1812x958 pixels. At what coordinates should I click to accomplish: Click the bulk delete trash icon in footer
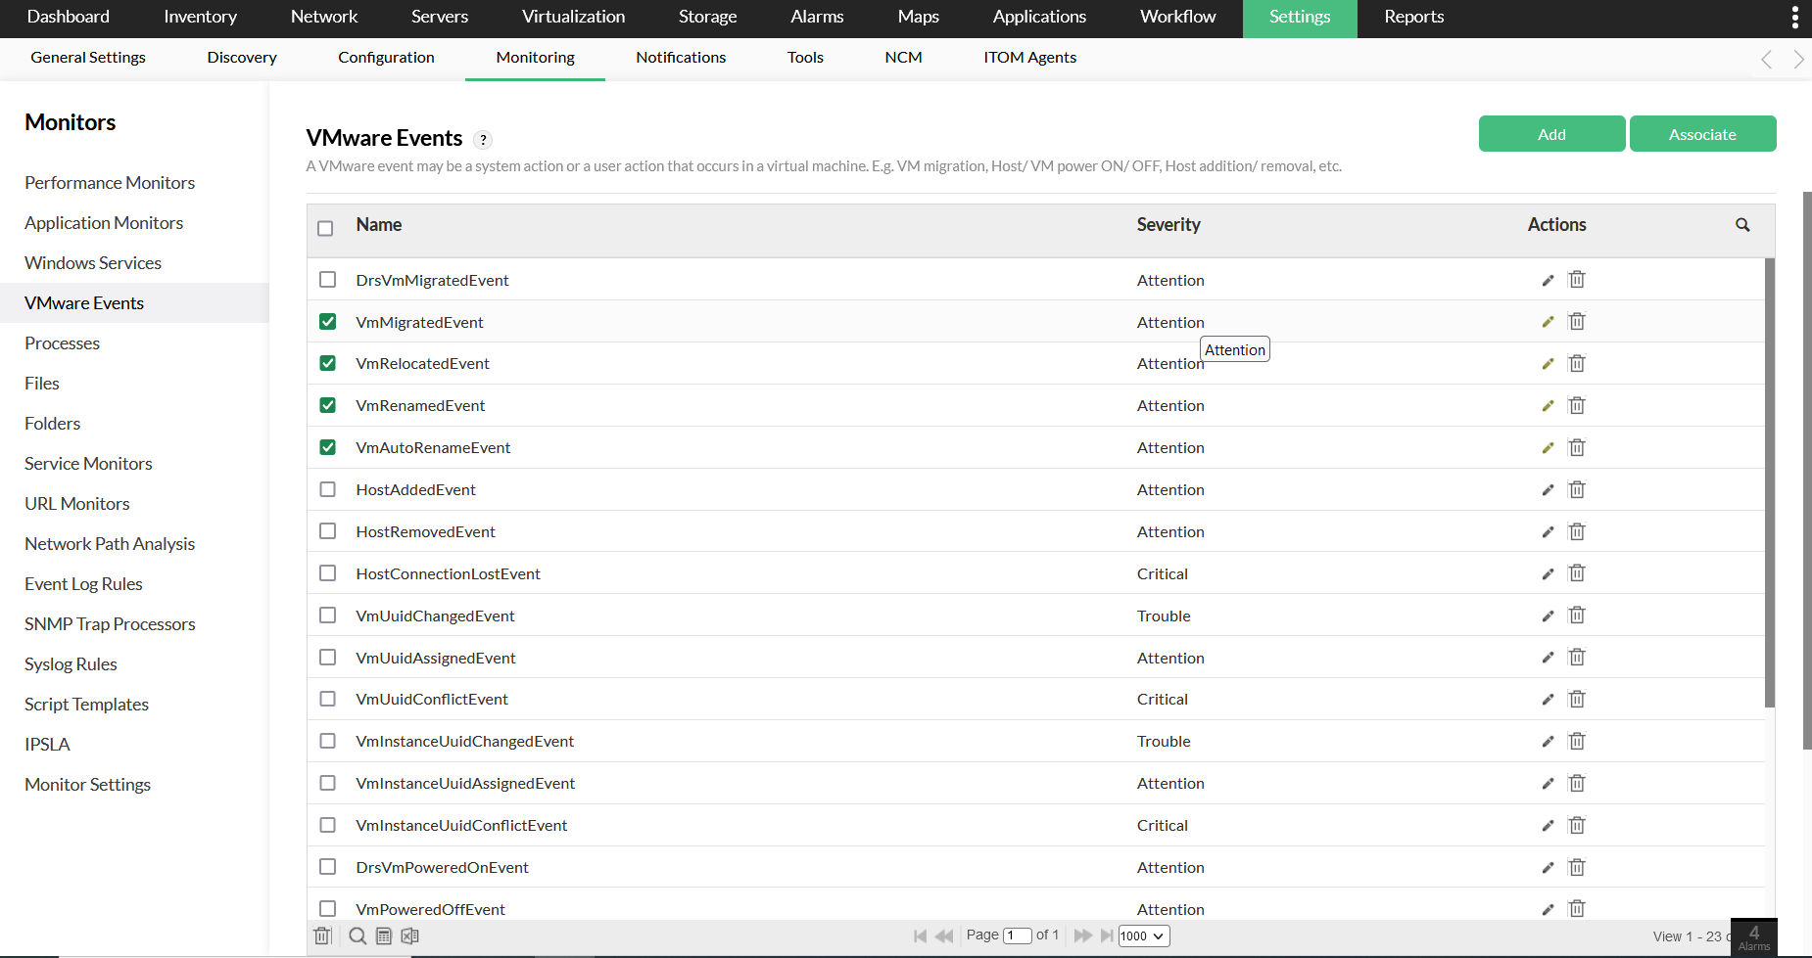pyautogui.click(x=322, y=936)
